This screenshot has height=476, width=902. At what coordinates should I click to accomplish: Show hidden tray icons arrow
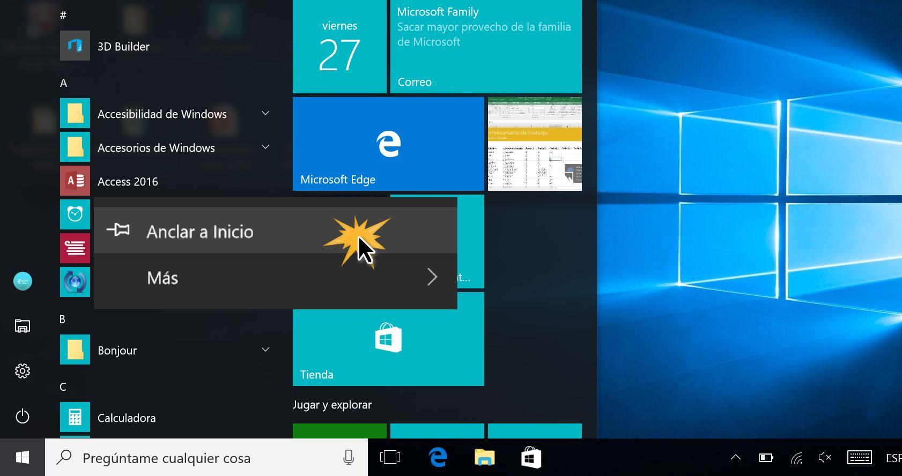pos(736,457)
